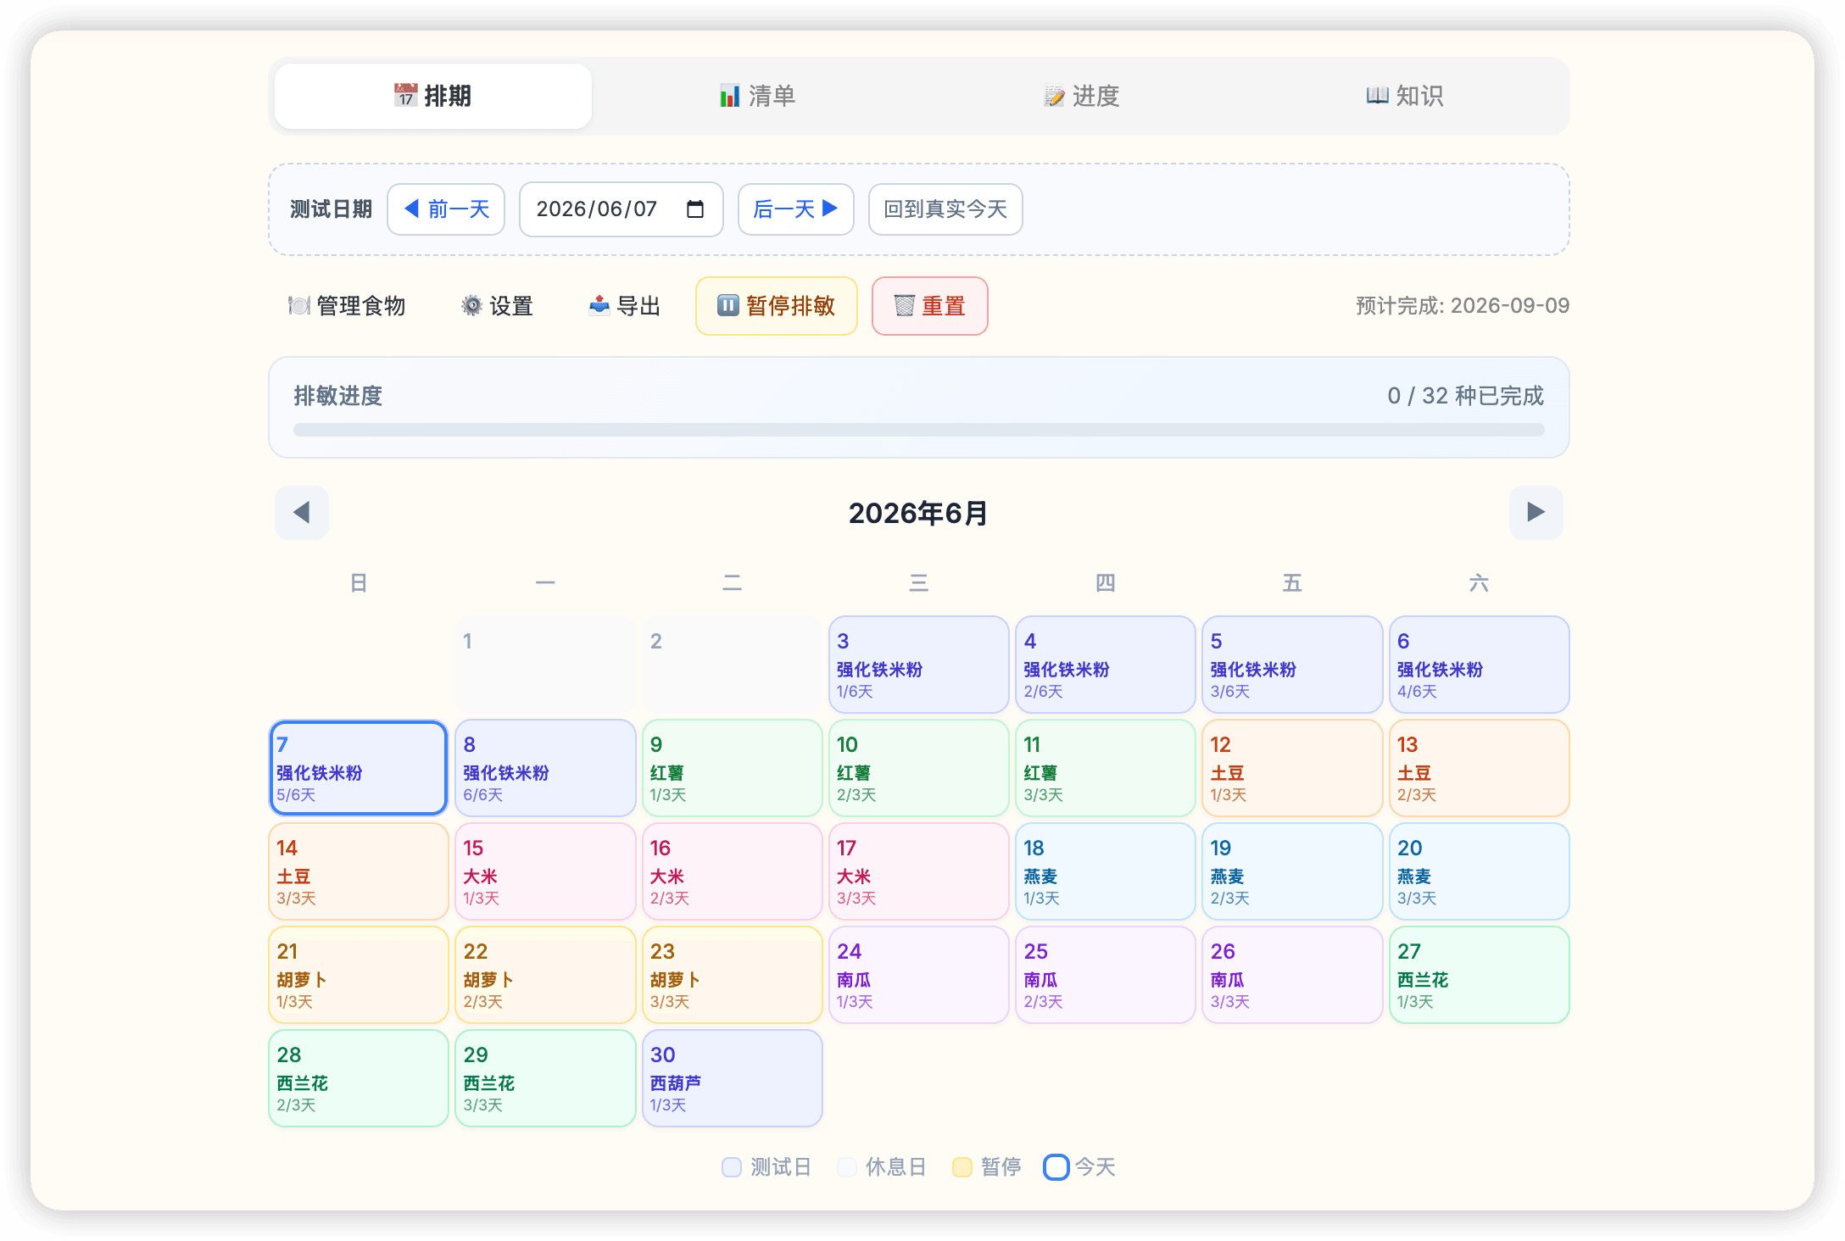Select June 18 燕麦 1/3天

[x=1106, y=871]
